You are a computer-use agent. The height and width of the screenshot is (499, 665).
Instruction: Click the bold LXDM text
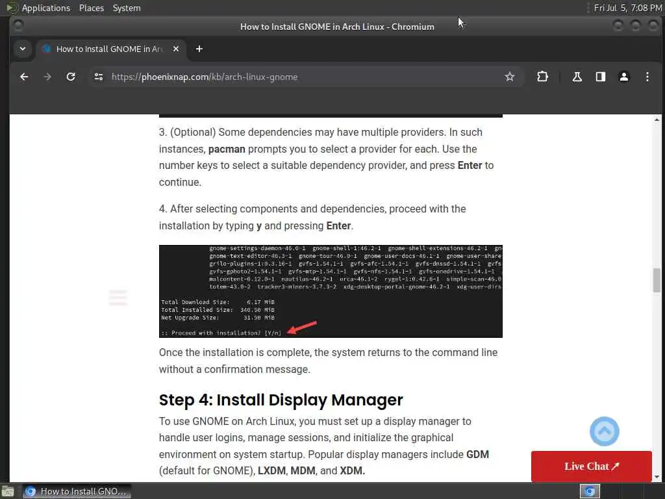click(x=271, y=471)
